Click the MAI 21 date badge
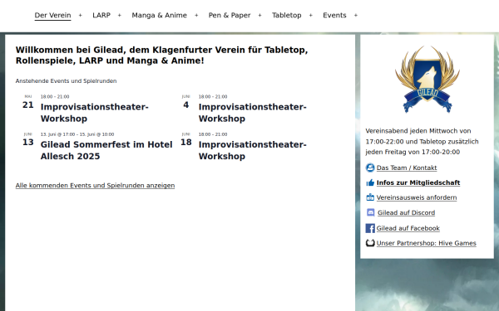 pyautogui.click(x=28, y=102)
